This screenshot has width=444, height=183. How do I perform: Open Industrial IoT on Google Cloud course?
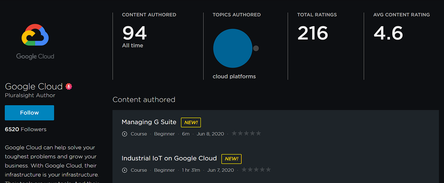pos(169,158)
